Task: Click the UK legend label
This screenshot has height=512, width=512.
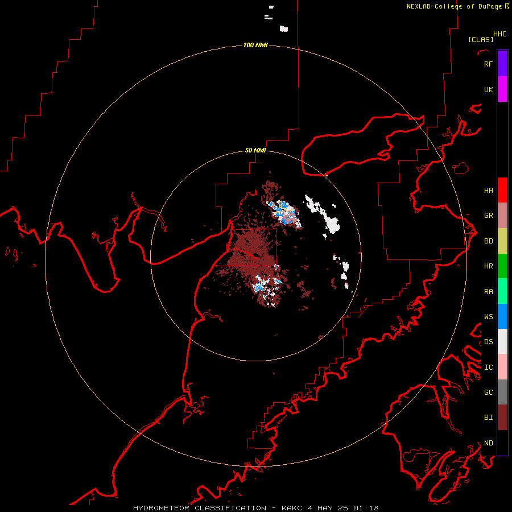Action: (x=488, y=90)
